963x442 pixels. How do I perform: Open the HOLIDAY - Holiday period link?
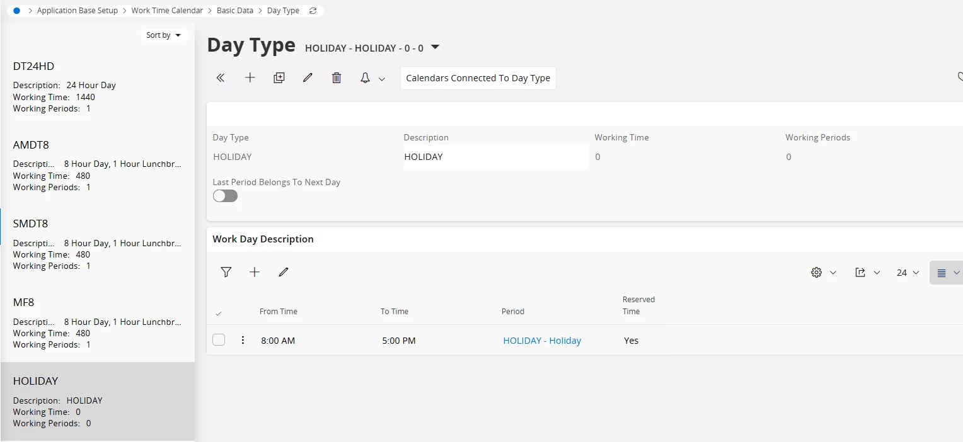pos(542,341)
